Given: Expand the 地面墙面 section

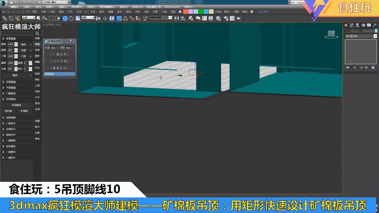Looking at the screenshot, I should [16, 118].
